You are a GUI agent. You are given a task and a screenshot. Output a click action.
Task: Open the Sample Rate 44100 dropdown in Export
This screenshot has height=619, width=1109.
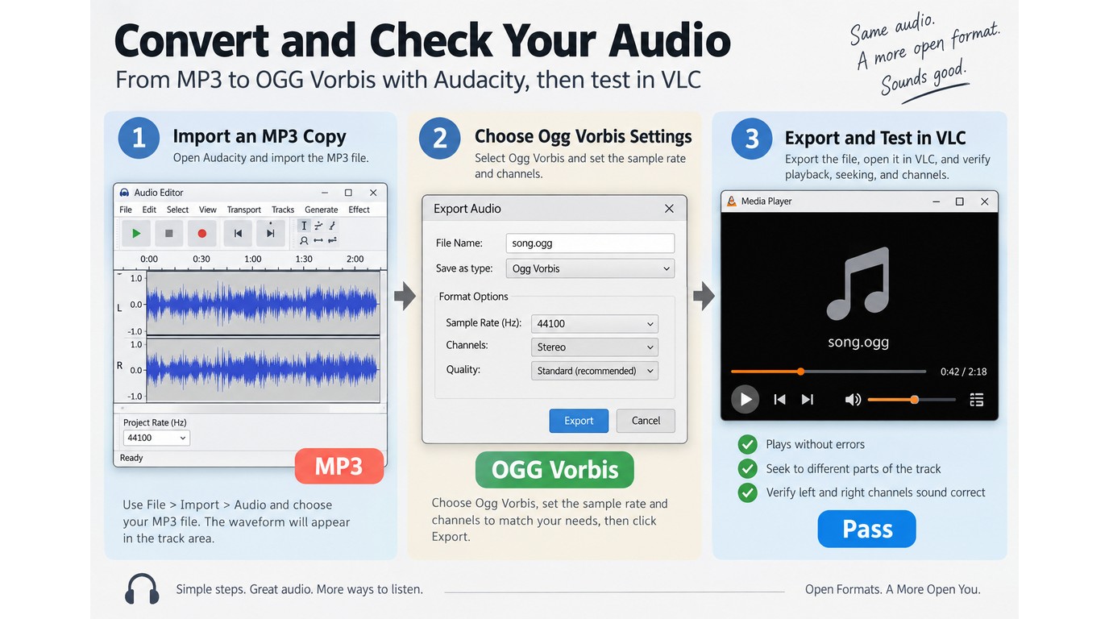click(x=595, y=323)
